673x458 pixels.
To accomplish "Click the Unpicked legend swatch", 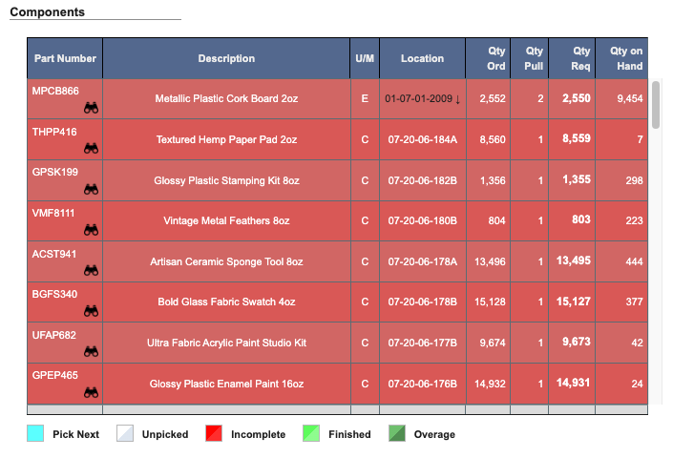I will [125, 433].
